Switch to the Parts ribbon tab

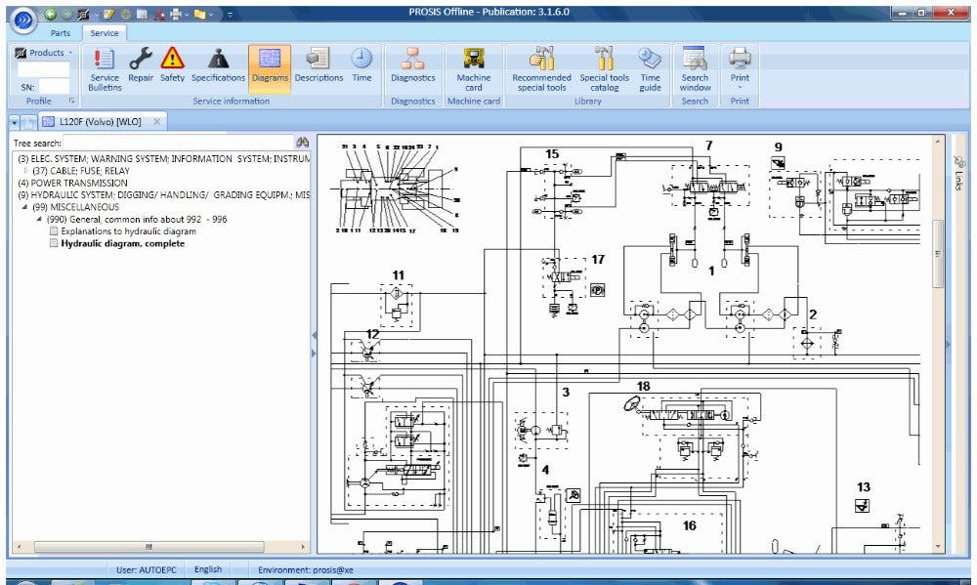pyautogui.click(x=61, y=32)
